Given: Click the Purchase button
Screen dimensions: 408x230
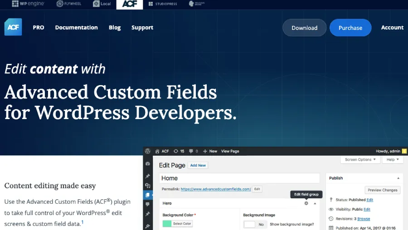Looking at the screenshot, I should coord(350,28).
